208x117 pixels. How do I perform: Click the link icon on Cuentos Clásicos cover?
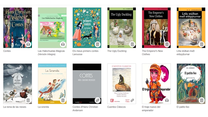coord(132,100)
